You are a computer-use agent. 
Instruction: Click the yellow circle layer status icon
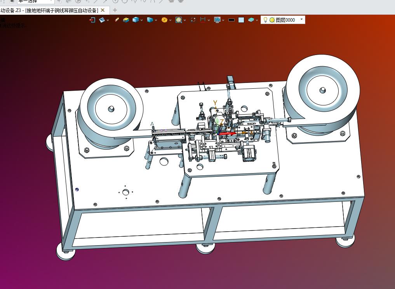pyautogui.click(x=272, y=20)
